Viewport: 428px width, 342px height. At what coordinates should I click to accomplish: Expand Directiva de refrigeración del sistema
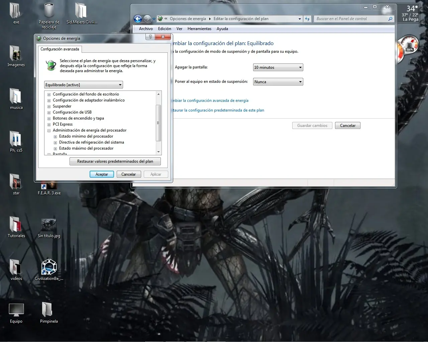(x=56, y=143)
